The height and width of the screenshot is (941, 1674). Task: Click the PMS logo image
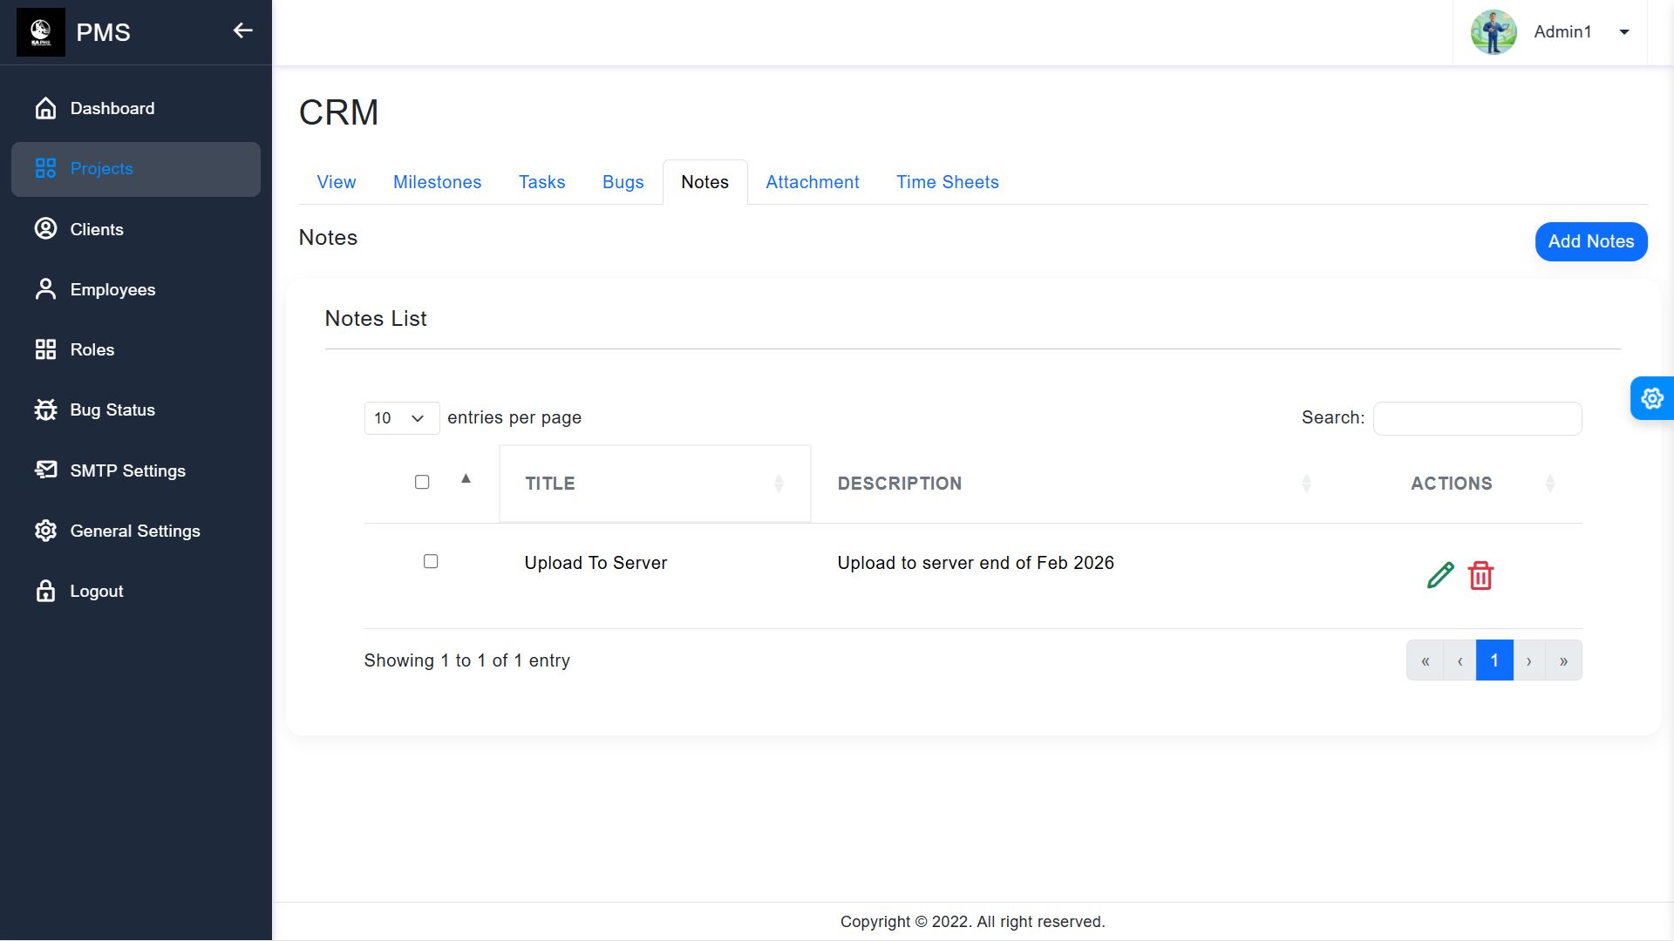click(40, 32)
